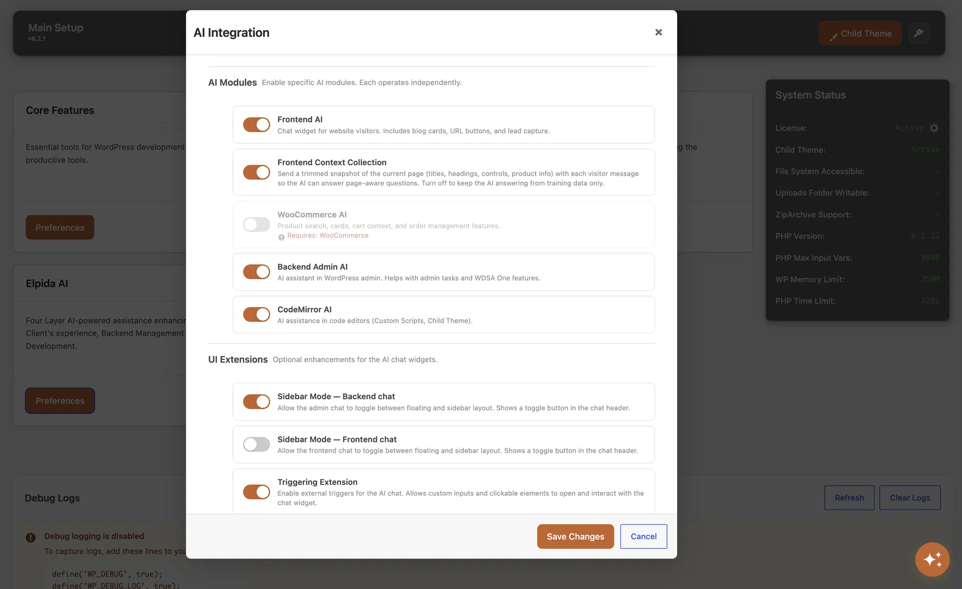Toggle the Triggering Extension switch
This screenshot has width=962, height=589.
pyautogui.click(x=257, y=492)
